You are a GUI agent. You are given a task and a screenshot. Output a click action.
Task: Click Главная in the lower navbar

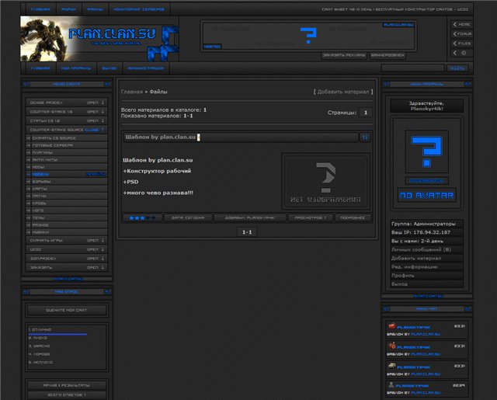40,68
